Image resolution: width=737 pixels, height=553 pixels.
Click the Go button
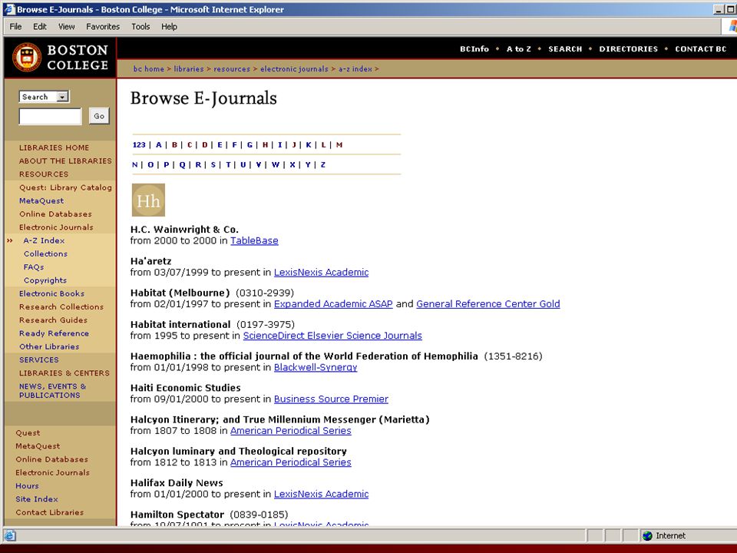99,116
